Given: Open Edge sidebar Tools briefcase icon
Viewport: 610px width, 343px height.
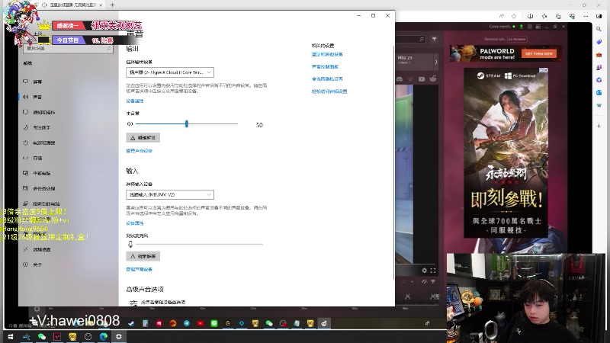Looking at the screenshot, I should click(x=599, y=54).
